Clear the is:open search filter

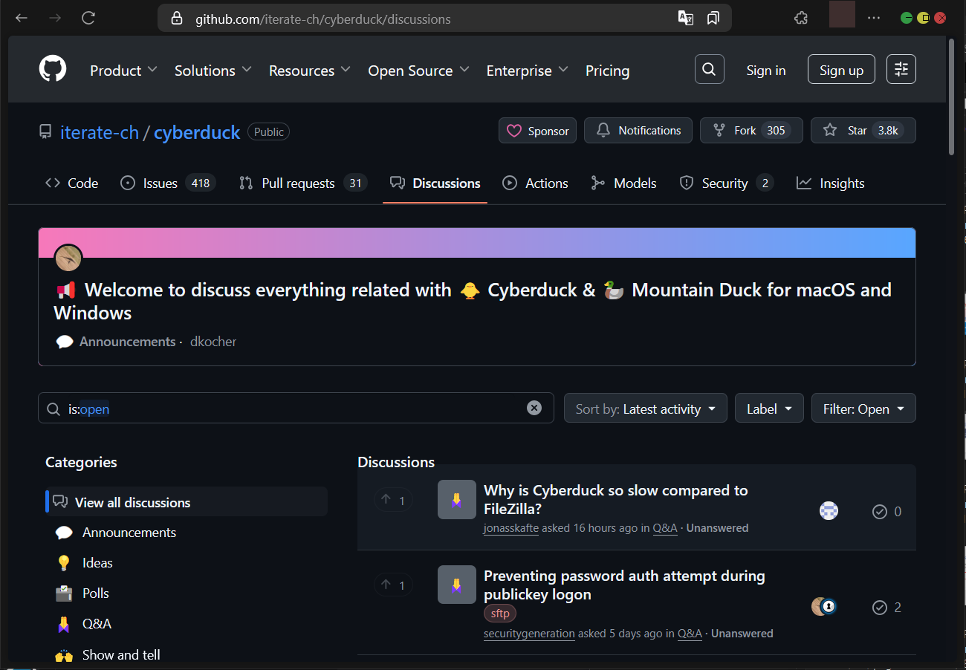coord(534,408)
